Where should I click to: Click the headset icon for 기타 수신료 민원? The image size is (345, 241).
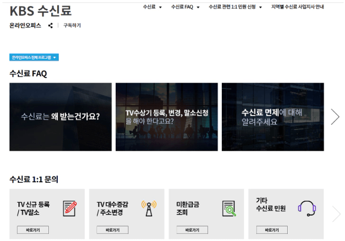pyautogui.click(x=307, y=209)
